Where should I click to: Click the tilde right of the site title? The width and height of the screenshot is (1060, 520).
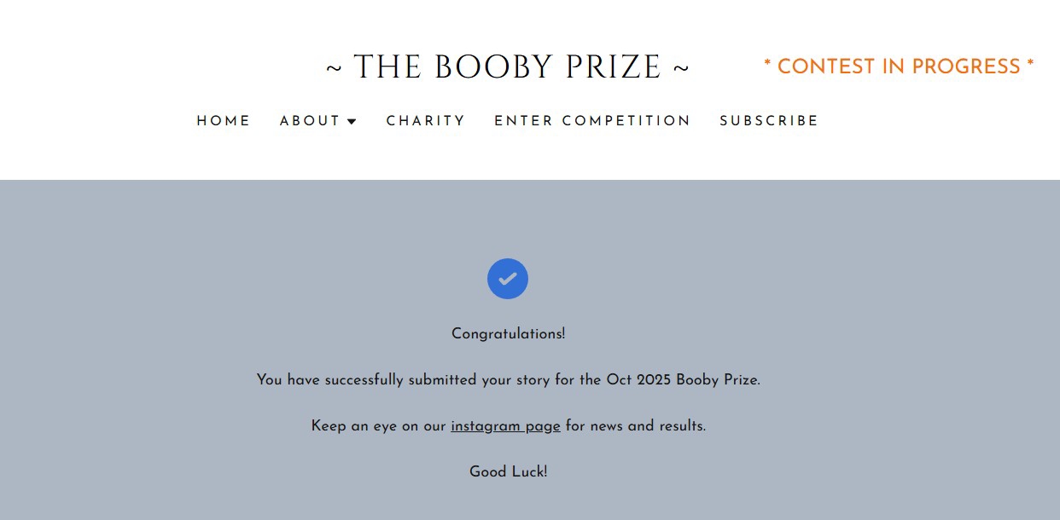pos(681,68)
